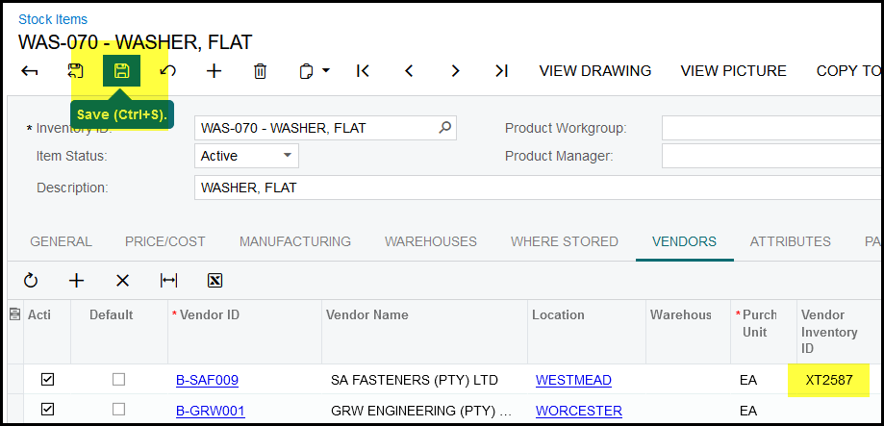Switch to the Price/Cost tab
Image resolution: width=884 pixels, height=426 pixels.
(165, 241)
